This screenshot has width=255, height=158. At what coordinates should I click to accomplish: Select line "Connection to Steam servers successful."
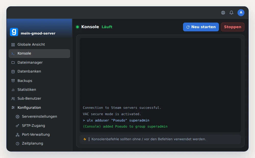point(122,108)
